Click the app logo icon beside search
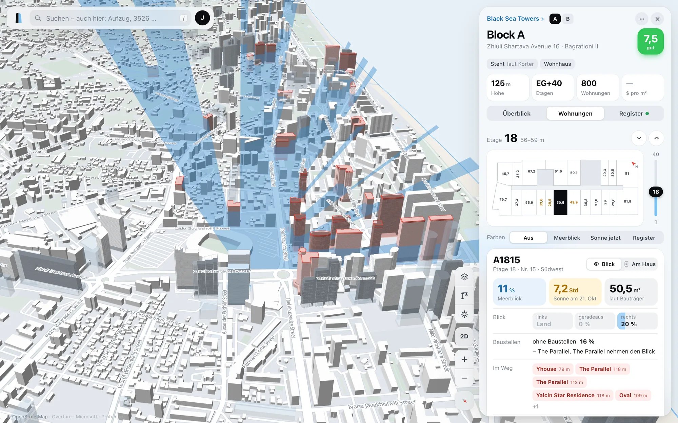This screenshot has height=423, width=678. click(x=19, y=18)
